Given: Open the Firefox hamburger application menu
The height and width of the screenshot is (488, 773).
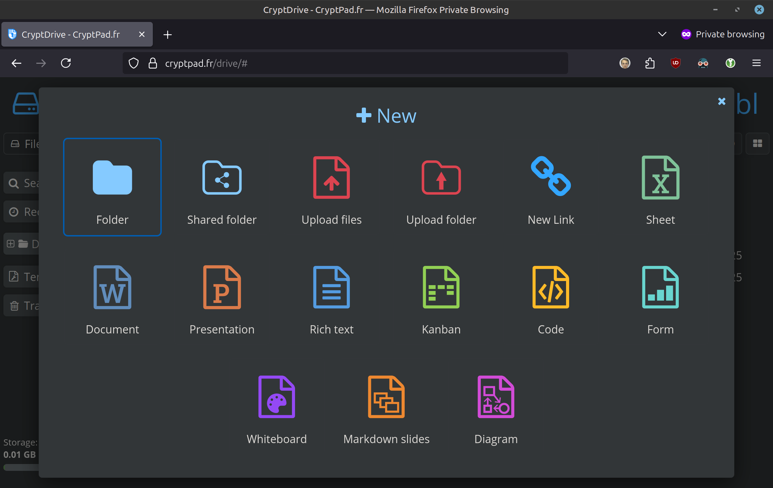Looking at the screenshot, I should [756, 63].
